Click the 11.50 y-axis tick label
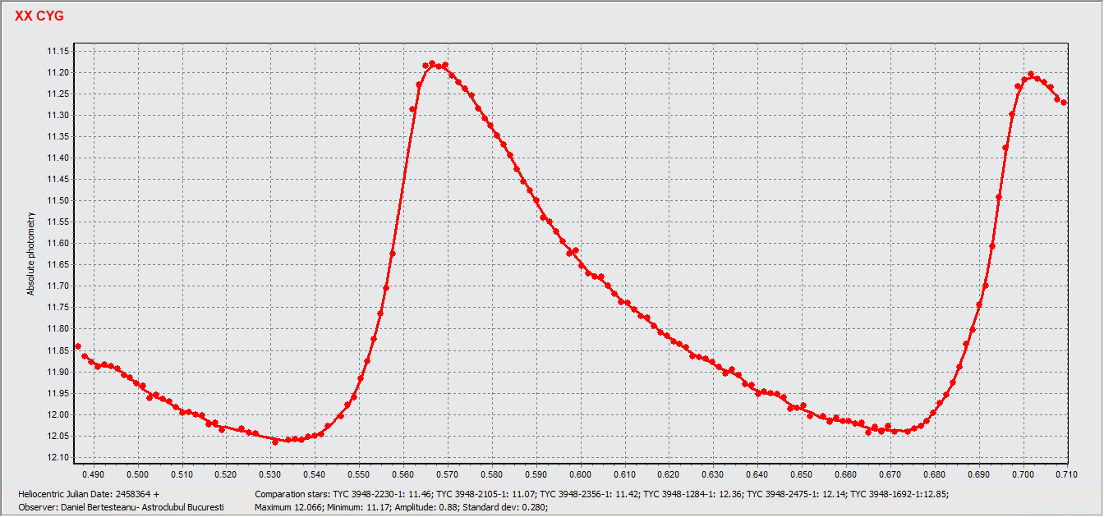 pos(58,201)
